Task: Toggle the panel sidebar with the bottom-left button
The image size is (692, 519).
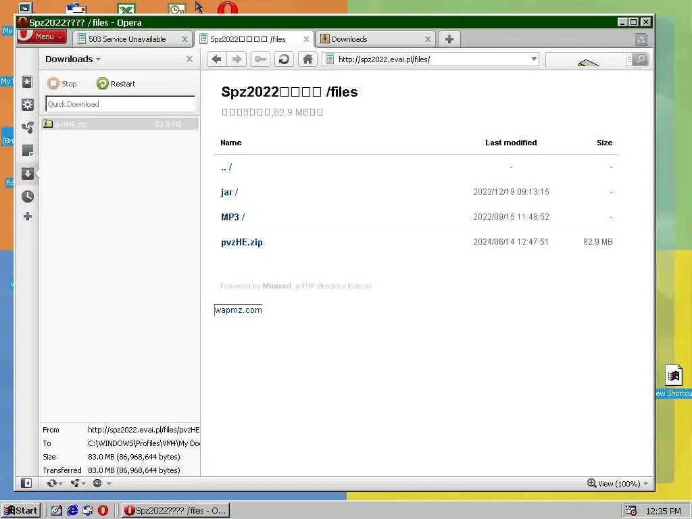Action: click(x=26, y=483)
